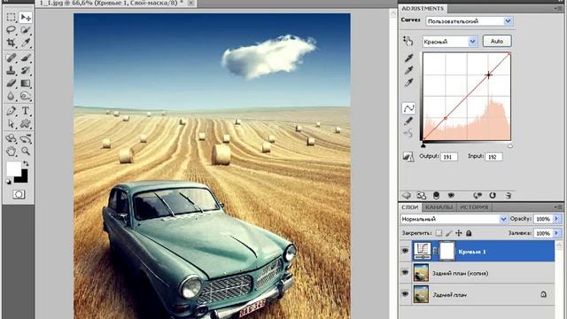
Task: Toggle lock image pixels brush icon
Action: (x=449, y=233)
